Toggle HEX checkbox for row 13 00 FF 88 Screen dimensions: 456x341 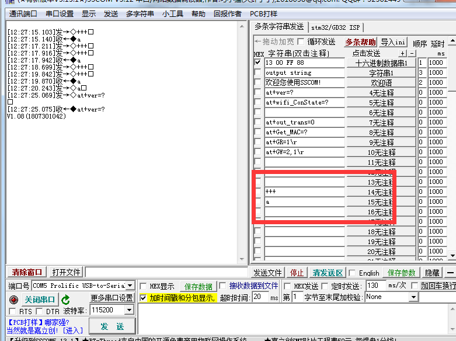[x=257, y=62]
